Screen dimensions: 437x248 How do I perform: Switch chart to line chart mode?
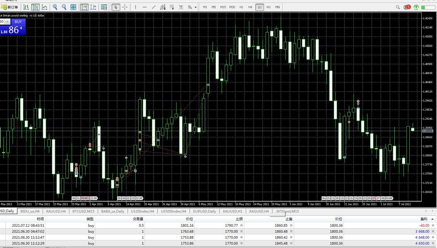45,7
